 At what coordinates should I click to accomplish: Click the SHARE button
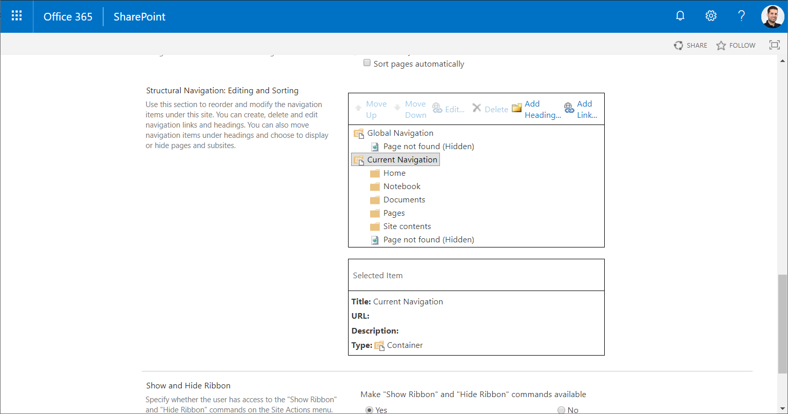tap(690, 45)
